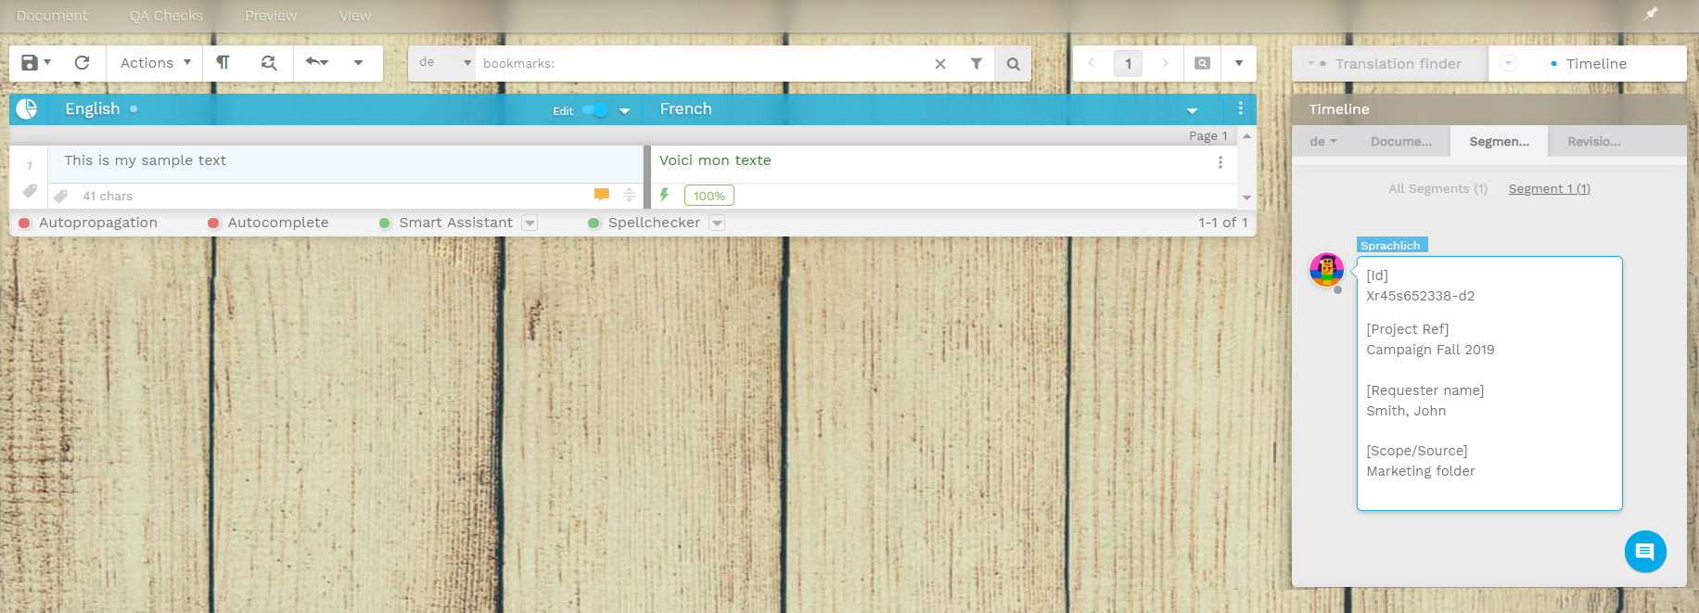Click the 'Segment 1 (1)' link
Screen dimensions: 1699x613
click(1549, 189)
